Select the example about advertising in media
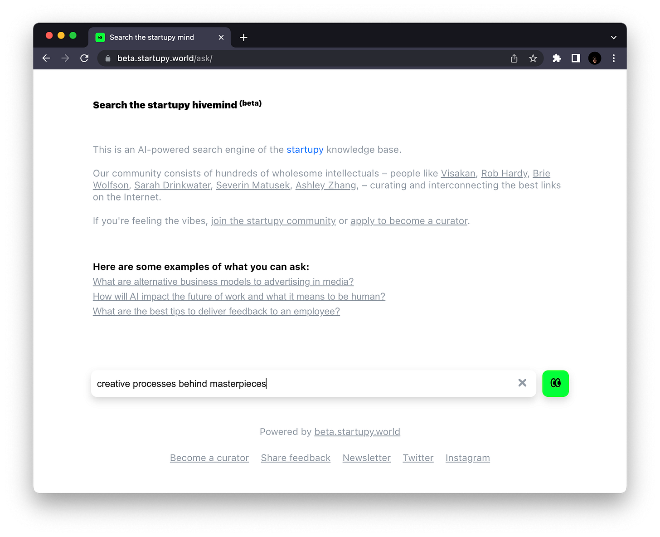Viewport: 660px width, 537px height. click(223, 282)
